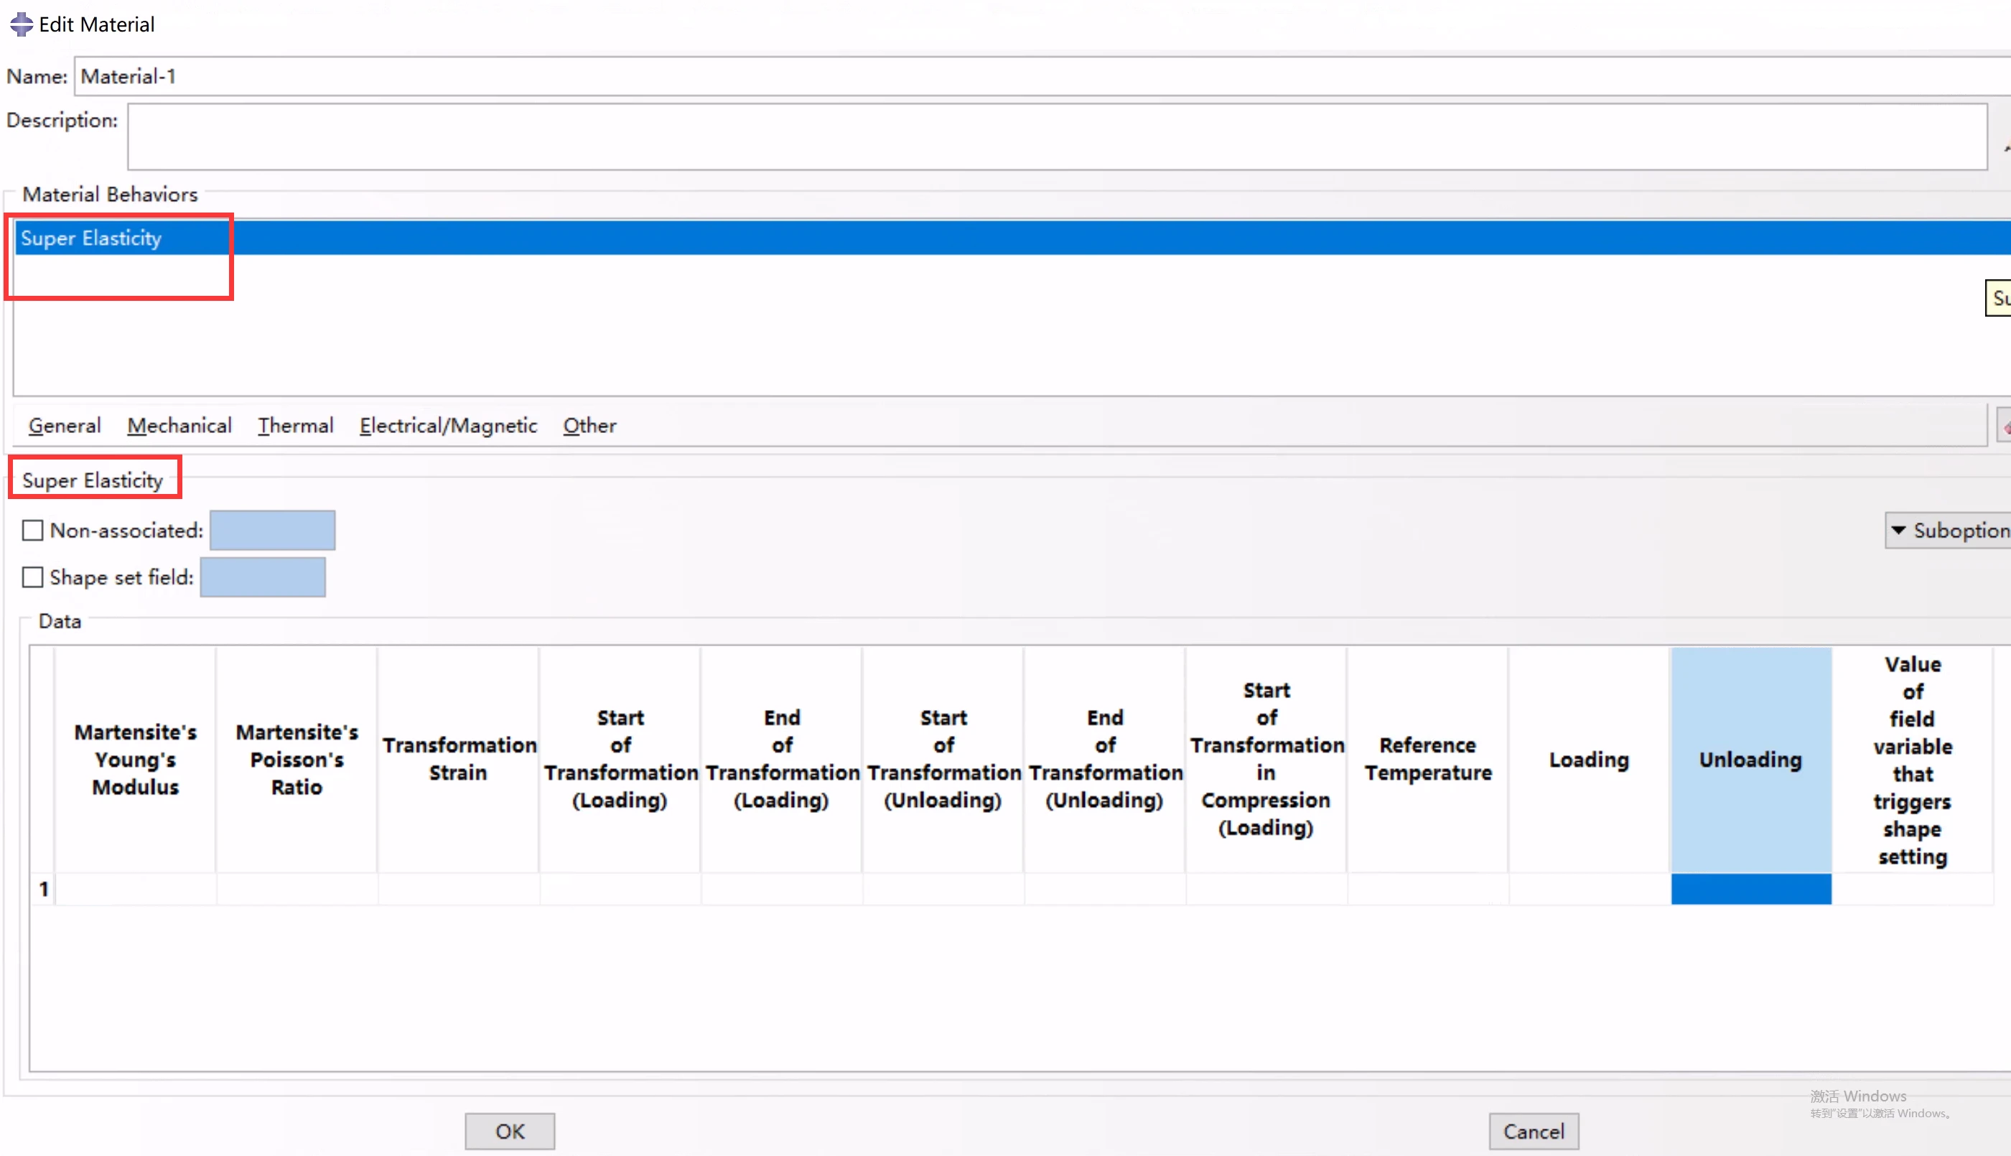Click Value of field variable header
This screenshot has height=1156, width=2011.
point(1913,760)
